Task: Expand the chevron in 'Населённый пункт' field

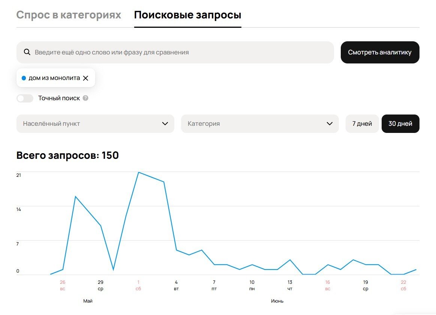Action: 165,124
